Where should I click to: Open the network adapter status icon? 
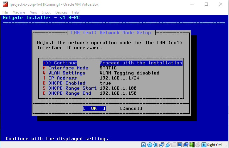tap(162, 145)
